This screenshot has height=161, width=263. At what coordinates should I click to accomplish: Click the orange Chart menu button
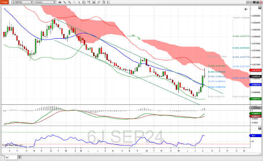click(x=4, y=2)
